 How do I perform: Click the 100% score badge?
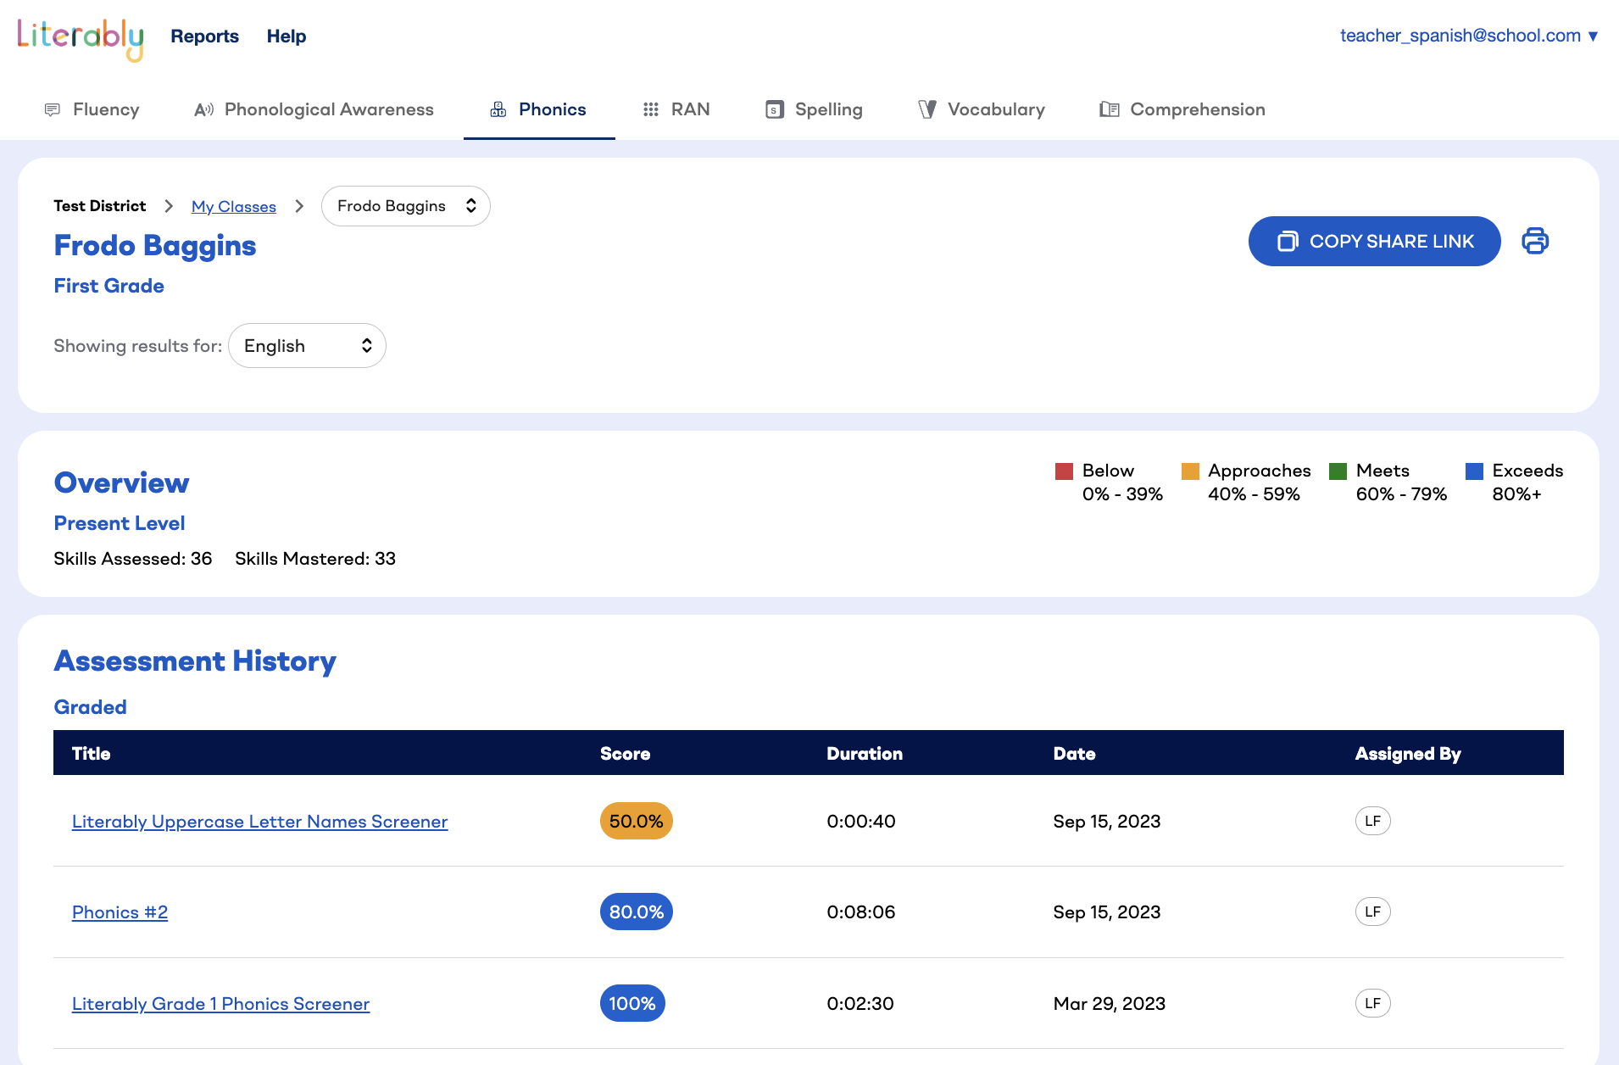pyautogui.click(x=632, y=1003)
